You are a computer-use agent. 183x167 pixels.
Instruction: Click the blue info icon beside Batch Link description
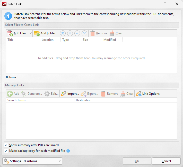(x=8, y=16)
